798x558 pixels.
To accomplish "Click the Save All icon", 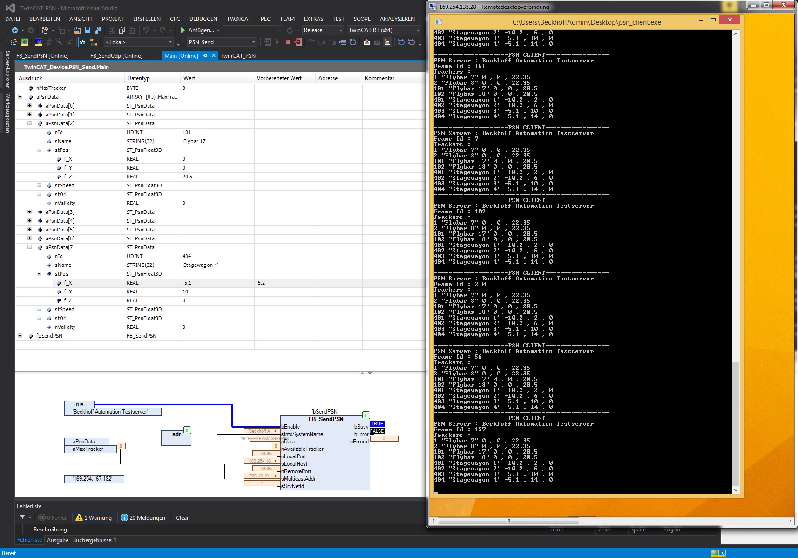I will (x=97, y=30).
